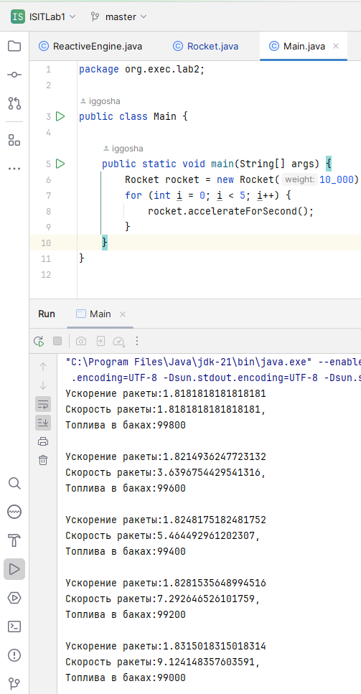Open the Build hammer tool window
The width and height of the screenshot is (361, 694).
[14, 540]
